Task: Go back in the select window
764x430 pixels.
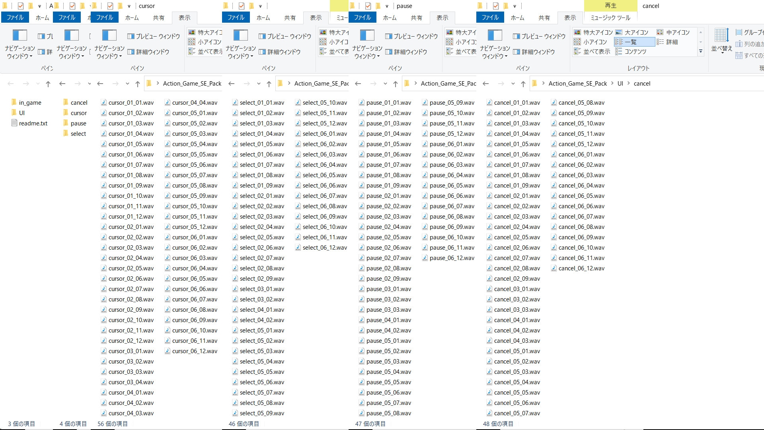Action: tap(231, 84)
